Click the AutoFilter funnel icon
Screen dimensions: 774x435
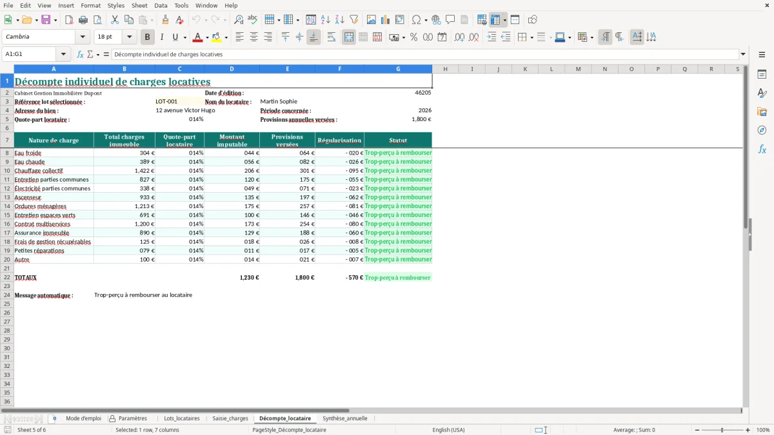(x=354, y=20)
